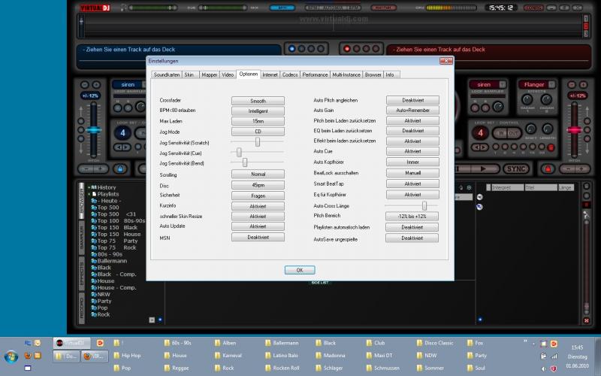
Task: Click VirtualDJ logo at top left
Action: (x=95, y=8)
